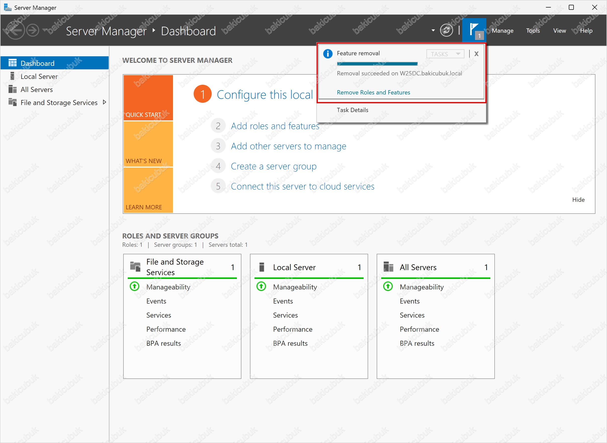This screenshot has height=443, width=607.
Task: Open Task Details
Action: pyautogui.click(x=352, y=110)
